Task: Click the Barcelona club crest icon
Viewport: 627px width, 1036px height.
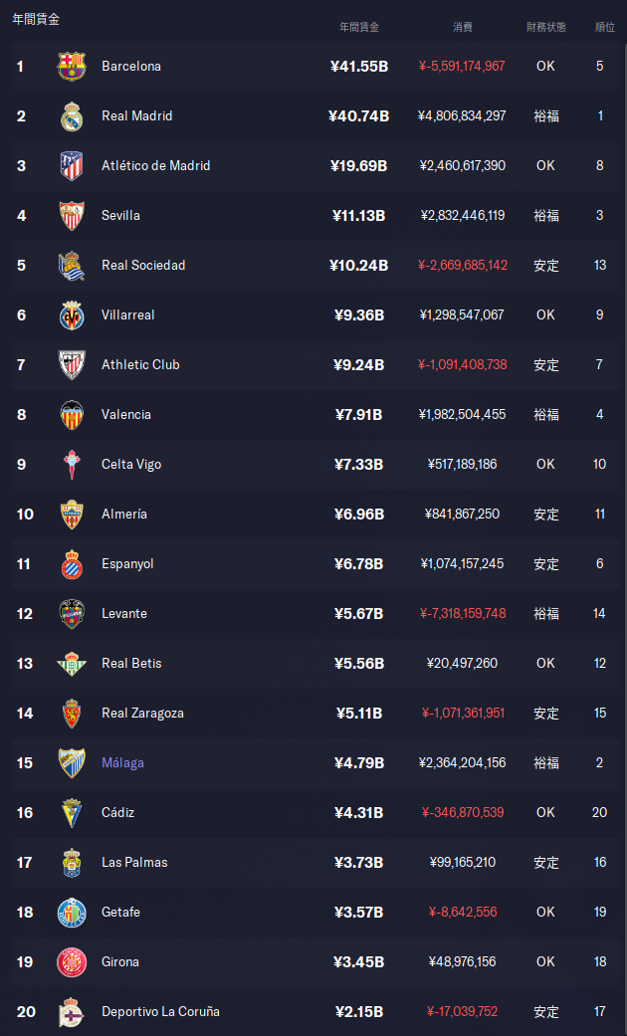Action: (72, 67)
